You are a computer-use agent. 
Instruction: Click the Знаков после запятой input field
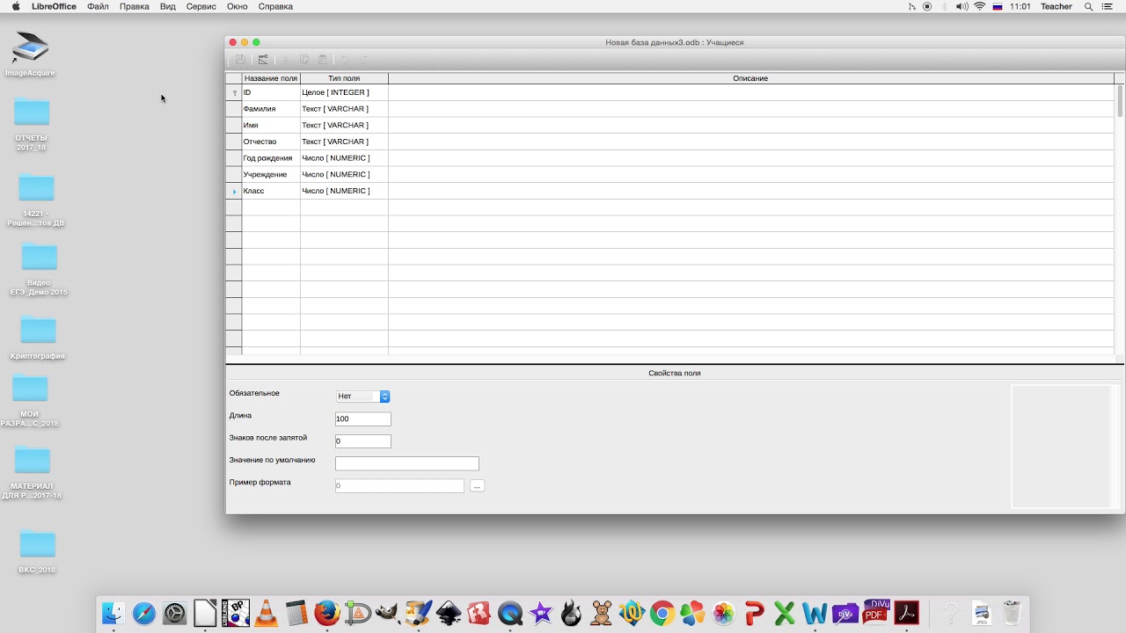pos(362,441)
